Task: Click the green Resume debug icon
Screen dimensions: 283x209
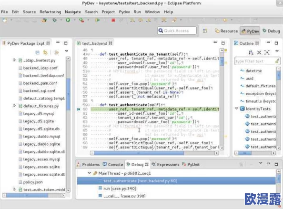Action: pyautogui.click(x=98, y=20)
